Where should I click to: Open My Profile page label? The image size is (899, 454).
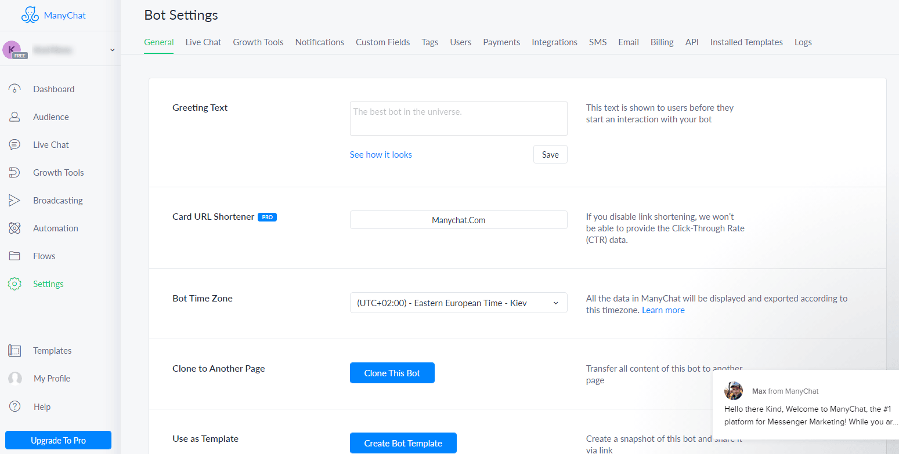(x=52, y=379)
